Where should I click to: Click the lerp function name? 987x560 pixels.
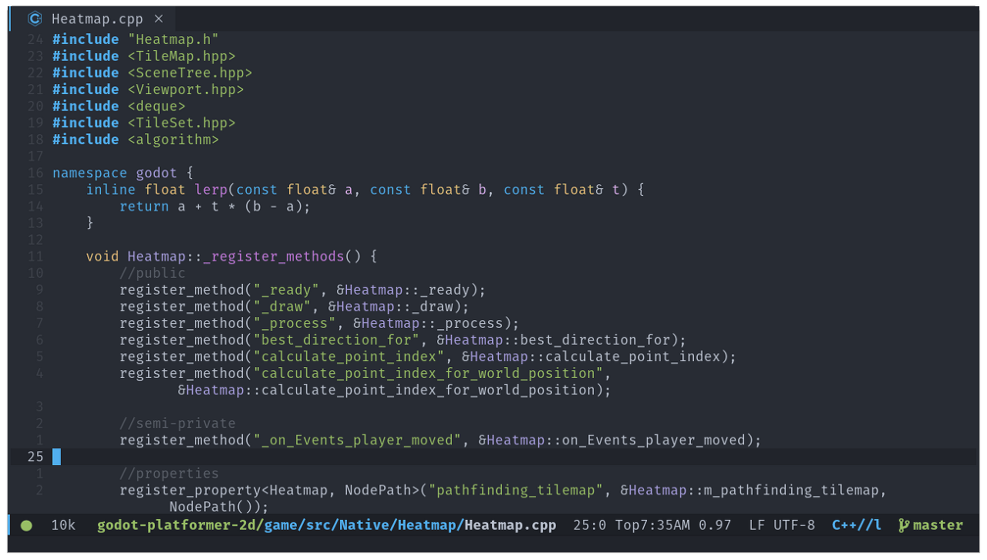pos(211,190)
